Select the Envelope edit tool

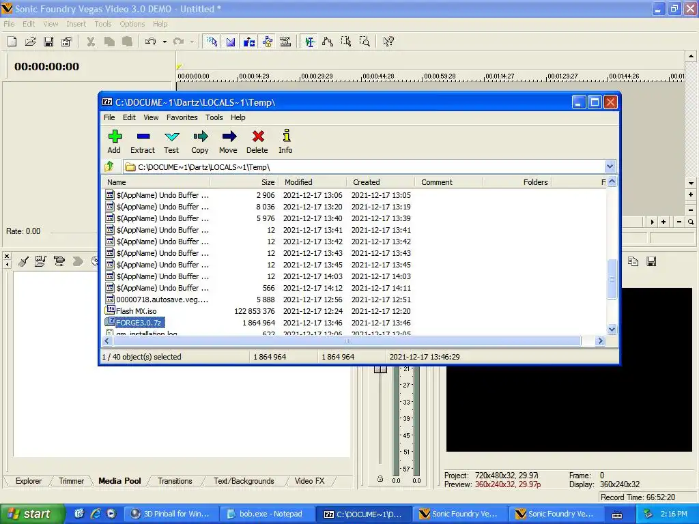click(328, 42)
